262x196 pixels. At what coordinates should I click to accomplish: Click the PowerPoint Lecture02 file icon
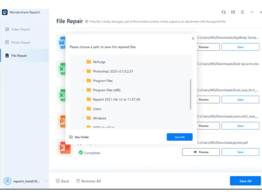pos(62,121)
